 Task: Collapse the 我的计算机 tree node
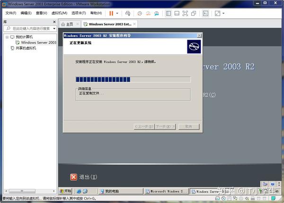[7, 37]
